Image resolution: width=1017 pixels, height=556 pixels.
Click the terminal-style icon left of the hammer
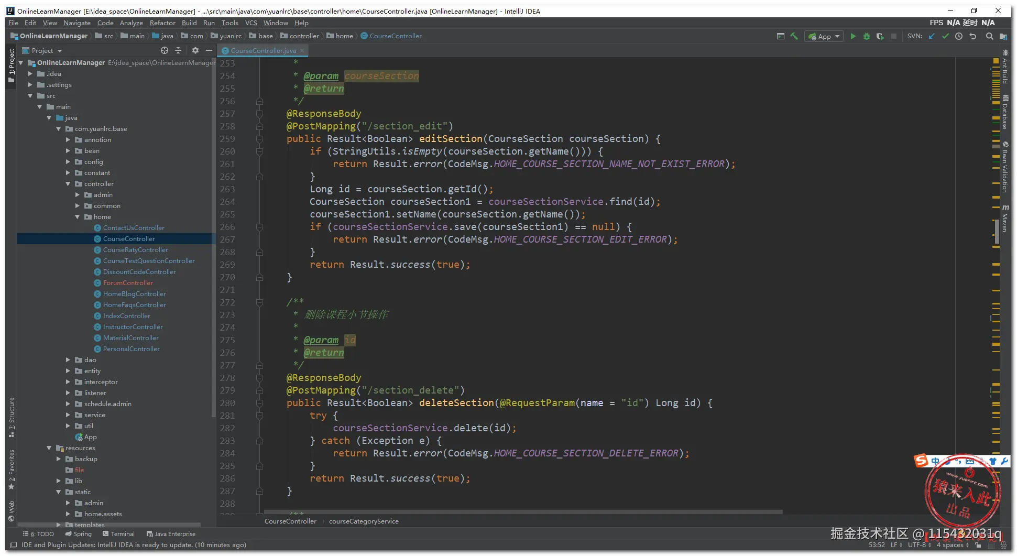pyautogui.click(x=781, y=36)
